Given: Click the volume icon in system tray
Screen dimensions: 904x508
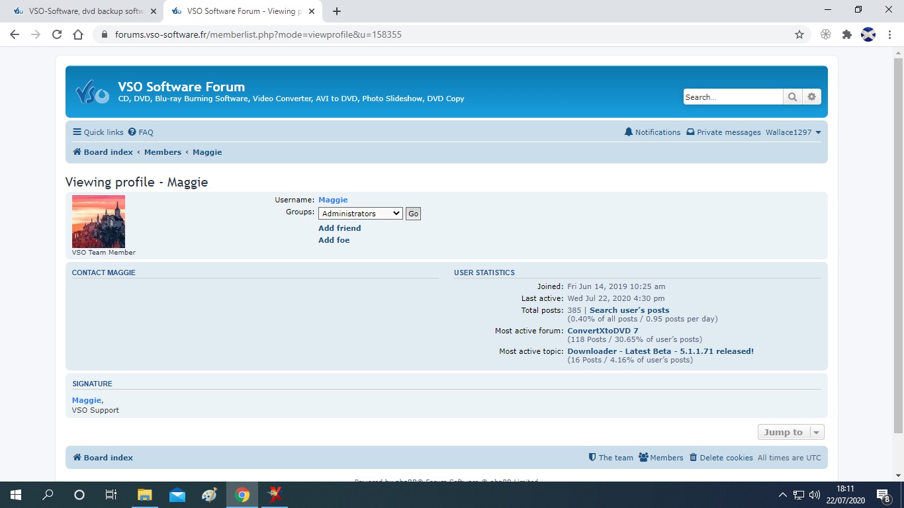Looking at the screenshot, I should 815,495.
